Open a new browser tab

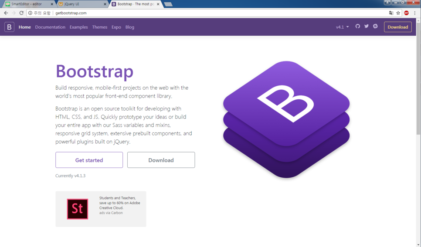click(x=168, y=4)
